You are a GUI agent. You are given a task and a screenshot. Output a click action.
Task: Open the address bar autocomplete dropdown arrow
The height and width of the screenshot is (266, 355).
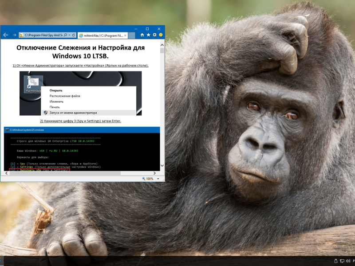[x=70, y=35]
